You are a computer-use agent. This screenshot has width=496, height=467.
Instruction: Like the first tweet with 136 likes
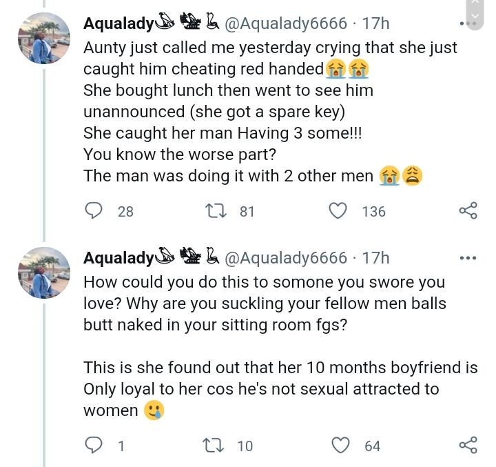[338, 210]
